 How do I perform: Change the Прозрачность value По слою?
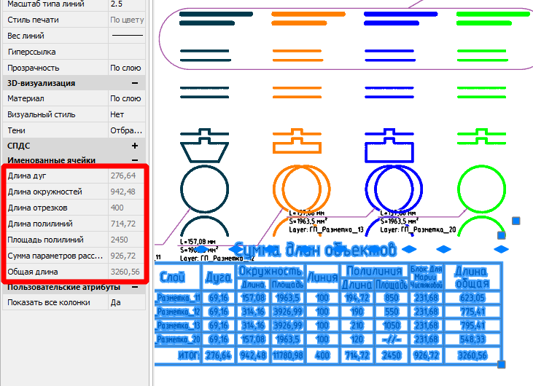(x=126, y=68)
